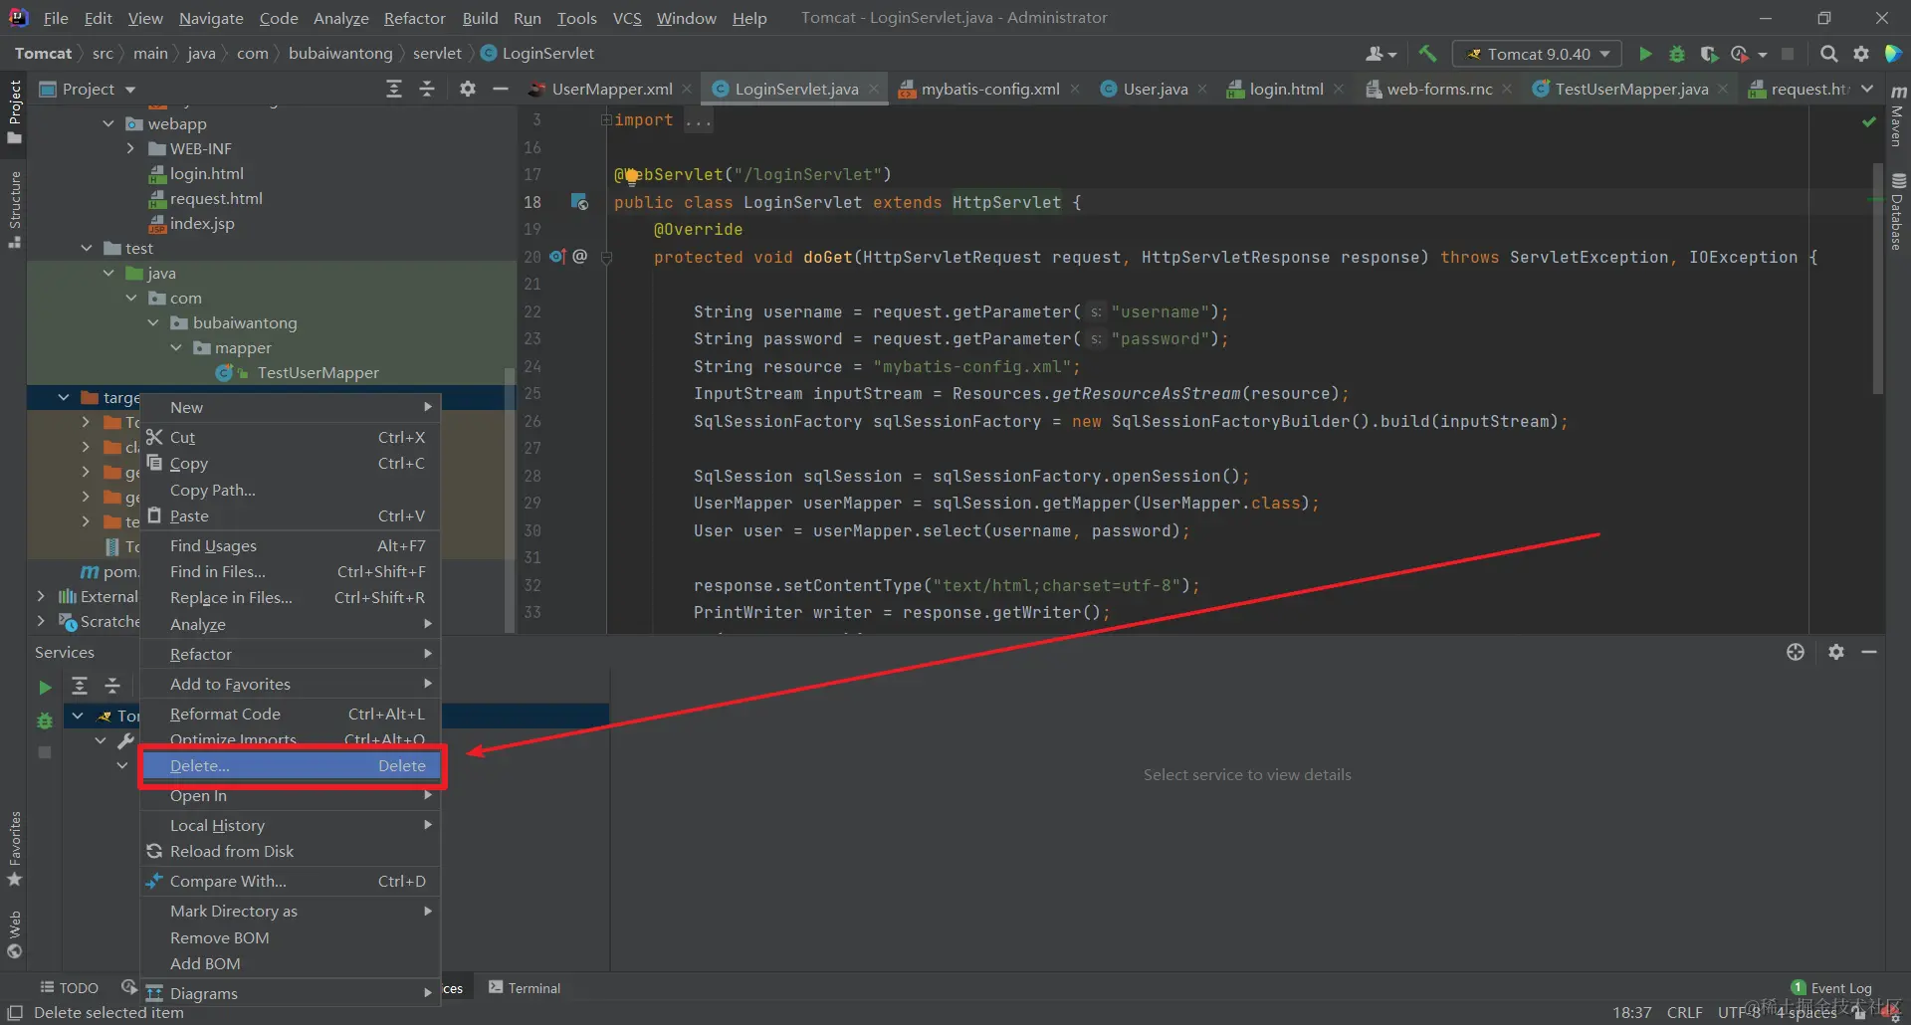Open IDE settings gear in top toolbar

1861,54
